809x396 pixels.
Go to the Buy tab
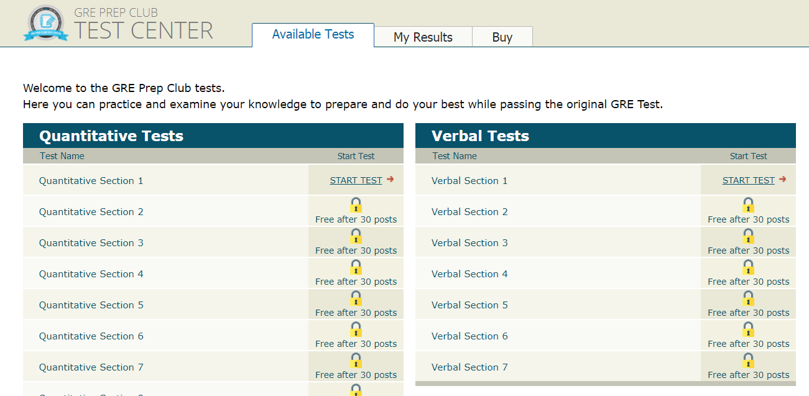pos(502,37)
